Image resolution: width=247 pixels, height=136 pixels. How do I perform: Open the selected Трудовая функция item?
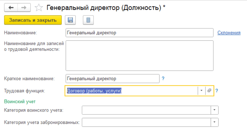click(x=209, y=91)
